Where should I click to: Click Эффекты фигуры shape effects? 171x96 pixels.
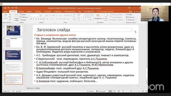(116, 20)
